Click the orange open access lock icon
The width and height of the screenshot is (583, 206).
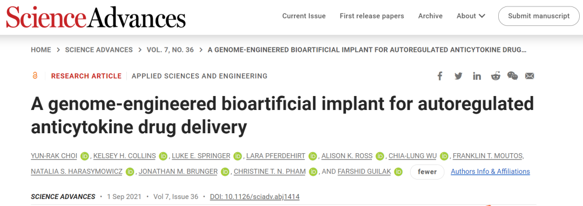click(x=35, y=75)
